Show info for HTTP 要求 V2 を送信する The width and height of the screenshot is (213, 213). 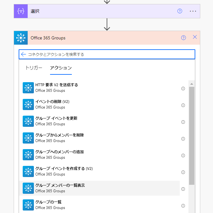point(183,89)
